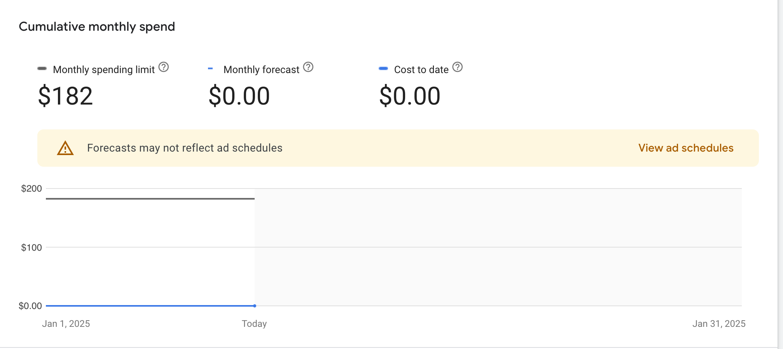Click the Jan 31, 2025 axis label
The height and width of the screenshot is (349, 783).
(719, 323)
